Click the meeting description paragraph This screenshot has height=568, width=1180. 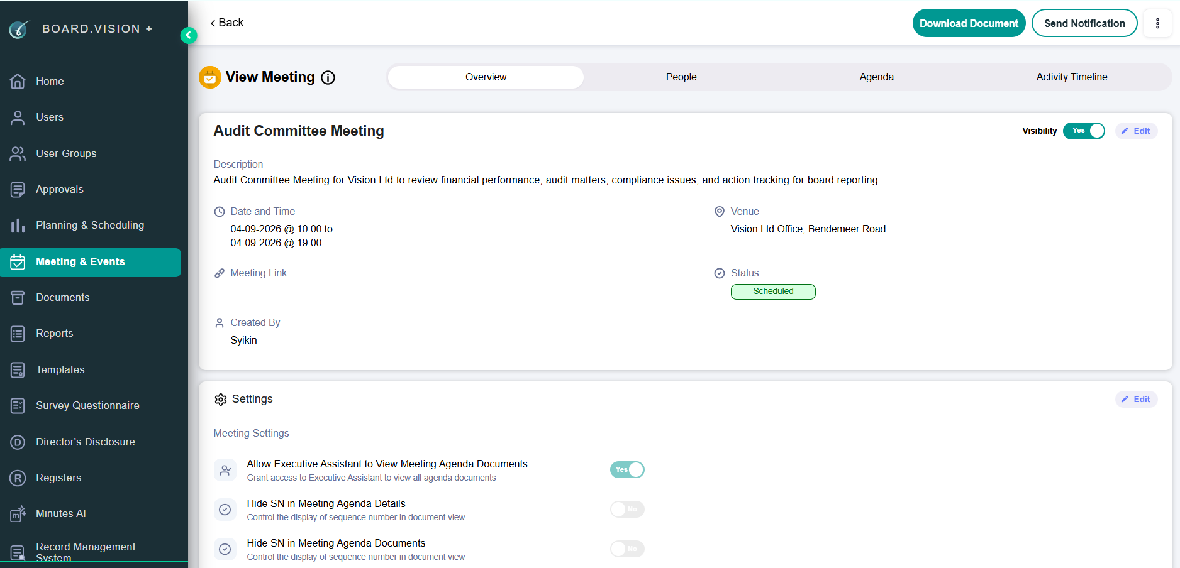[546, 180]
